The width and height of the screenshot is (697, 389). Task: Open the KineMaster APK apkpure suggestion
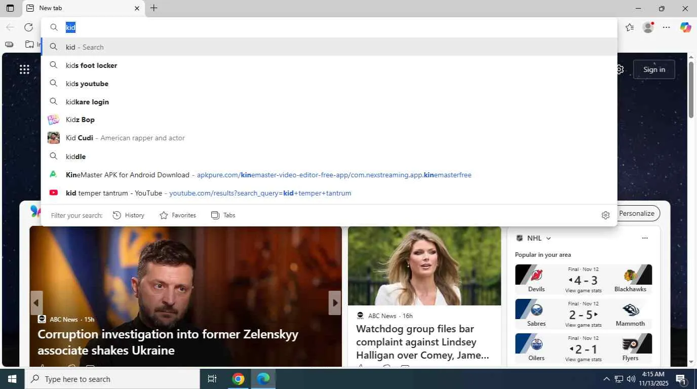(329, 175)
